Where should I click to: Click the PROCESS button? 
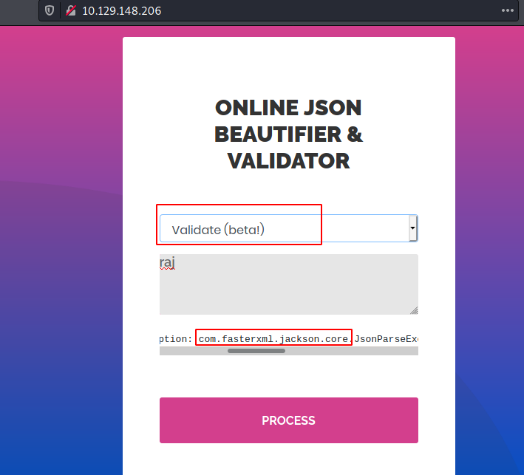[x=289, y=420]
